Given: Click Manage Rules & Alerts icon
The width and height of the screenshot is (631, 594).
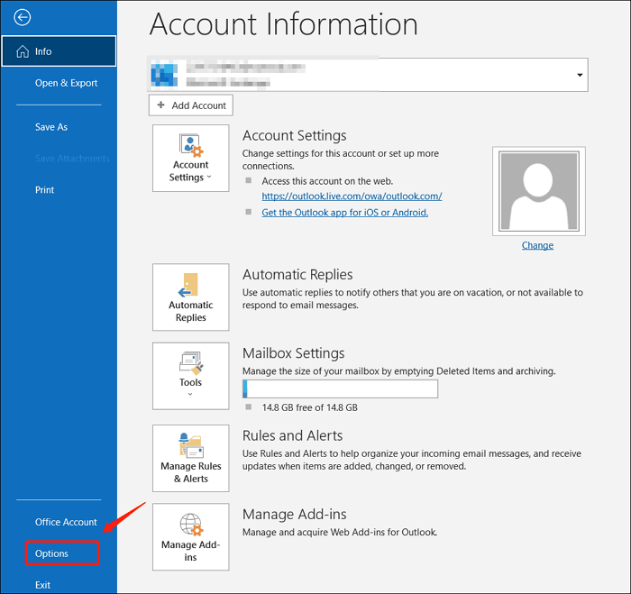Looking at the screenshot, I should [x=190, y=445].
